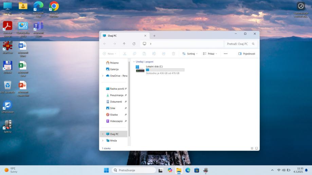Open Speccy desktop shortcut
Image resolution: width=312 pixels, height=175 pixels.
pyautogui.click(x=7, y=126)
